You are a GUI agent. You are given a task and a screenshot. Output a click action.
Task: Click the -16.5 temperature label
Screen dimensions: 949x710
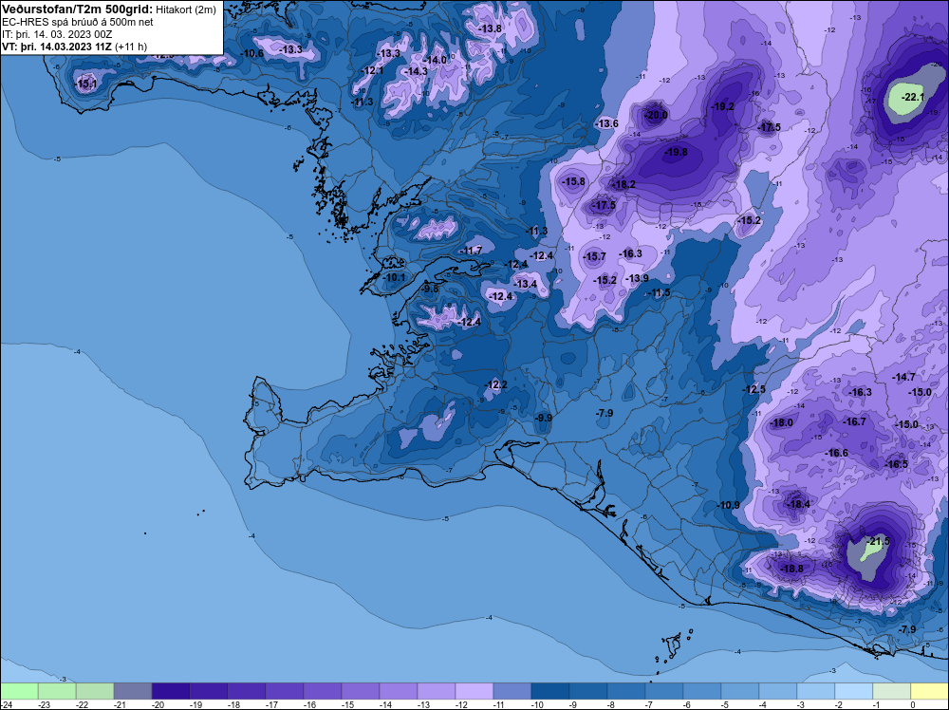[x=897, y=464]
